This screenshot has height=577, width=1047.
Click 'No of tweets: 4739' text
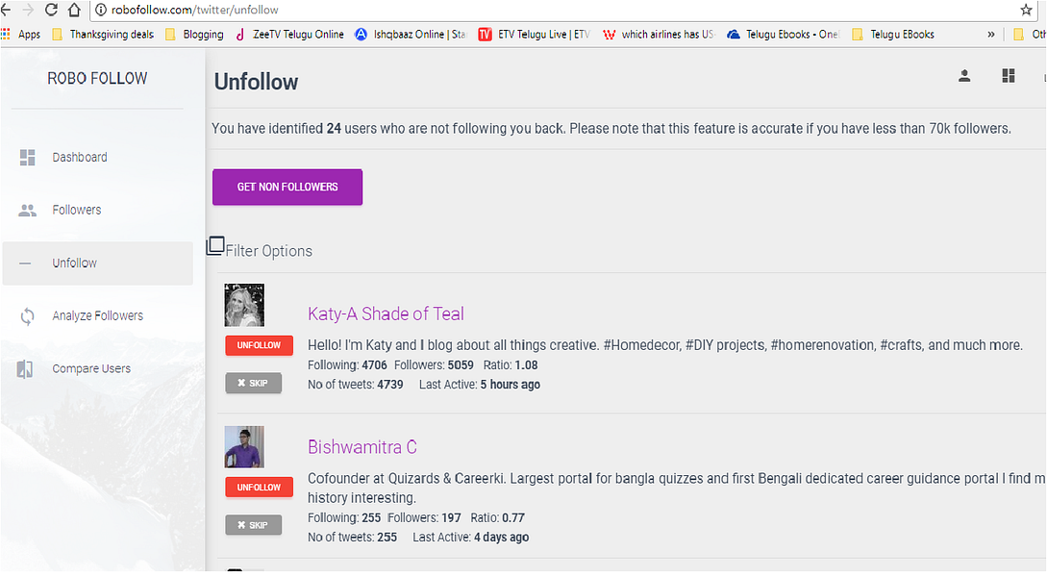(355, 385)
